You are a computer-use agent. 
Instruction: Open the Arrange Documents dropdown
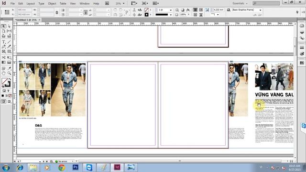pos(155,3)
